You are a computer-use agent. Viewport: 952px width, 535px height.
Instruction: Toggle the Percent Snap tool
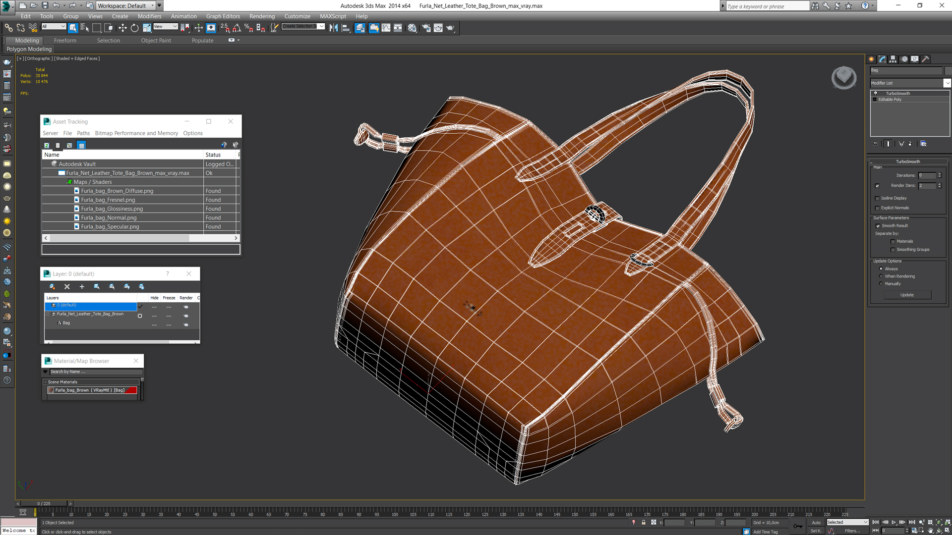(x=248, y=28)
